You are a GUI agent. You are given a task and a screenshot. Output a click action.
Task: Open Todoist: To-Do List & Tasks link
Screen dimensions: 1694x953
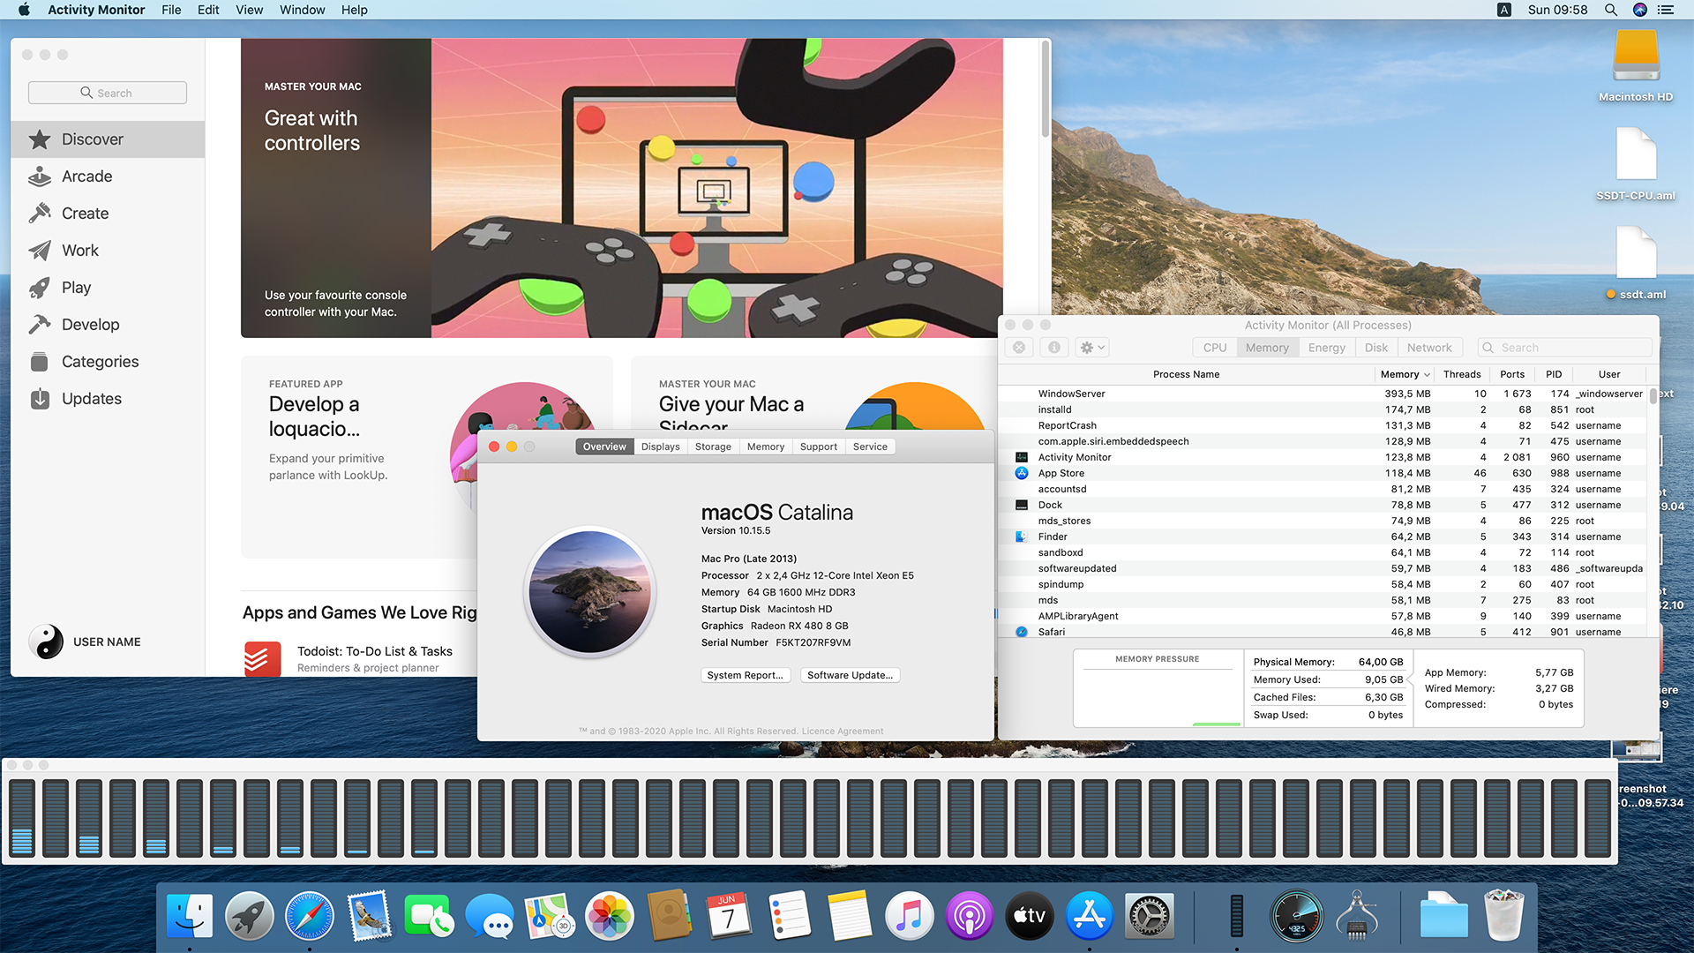375,651
